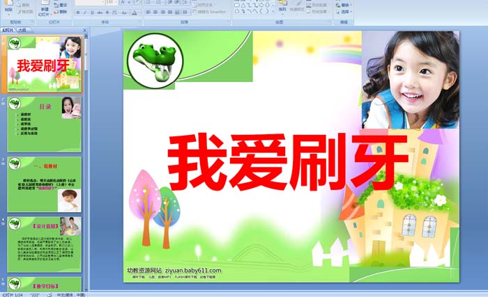Image resolution: width=488 pixels, height=297 pixels.
Task: Click the spell check status bar icon
Action: pyautogui.click(x=49, y=294)
